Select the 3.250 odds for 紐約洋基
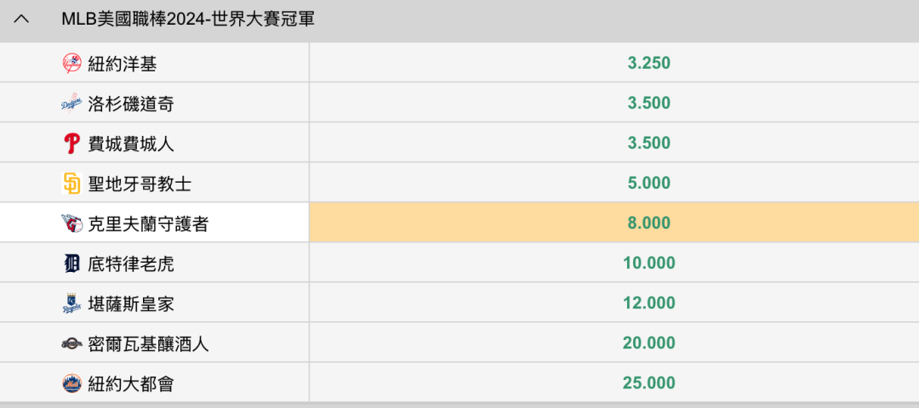Image resolution: width=919 pixels, height=408 pixels. pyautogui.click(x=614, y=63)
